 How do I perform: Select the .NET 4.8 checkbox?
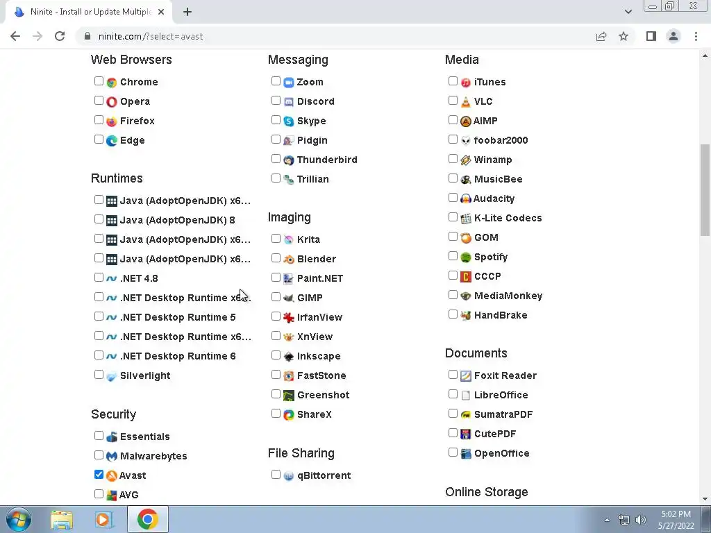pyautogui.click(x=99, y=278)
